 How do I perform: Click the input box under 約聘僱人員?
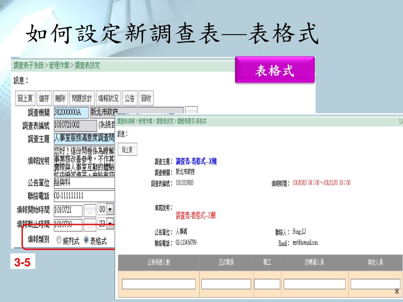coord(314,284)
